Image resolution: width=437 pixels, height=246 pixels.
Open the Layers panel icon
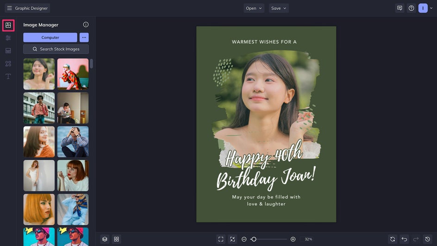point(105,239)
